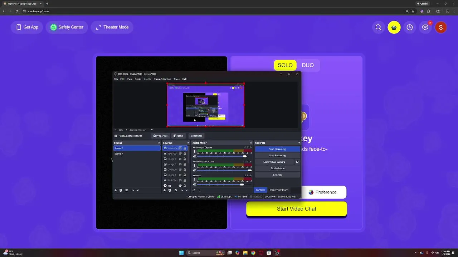This screenshot has width=458, height=257.
Task: Open Audio Output Capture options three-dot menu
Action: tap(195, 166)
